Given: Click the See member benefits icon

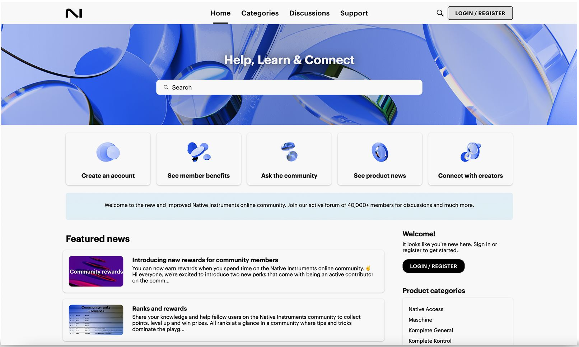Looking at the screenshot, I should [199, 152].
